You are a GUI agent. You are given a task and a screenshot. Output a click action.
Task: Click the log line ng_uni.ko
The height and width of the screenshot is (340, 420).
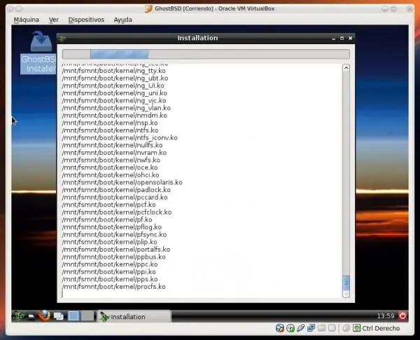pyautogui.click(x=114, y=93)
